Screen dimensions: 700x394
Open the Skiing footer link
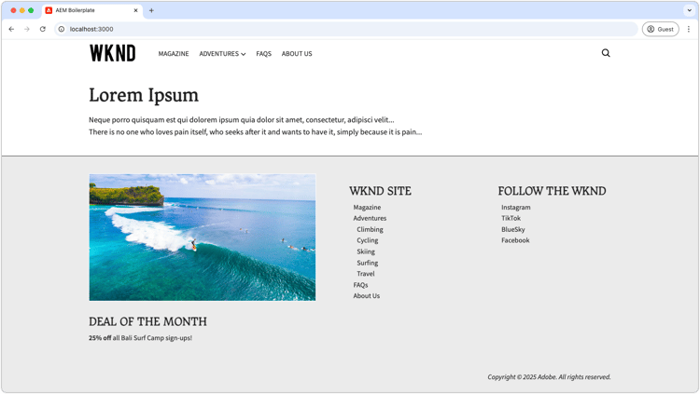pos(366,251)
